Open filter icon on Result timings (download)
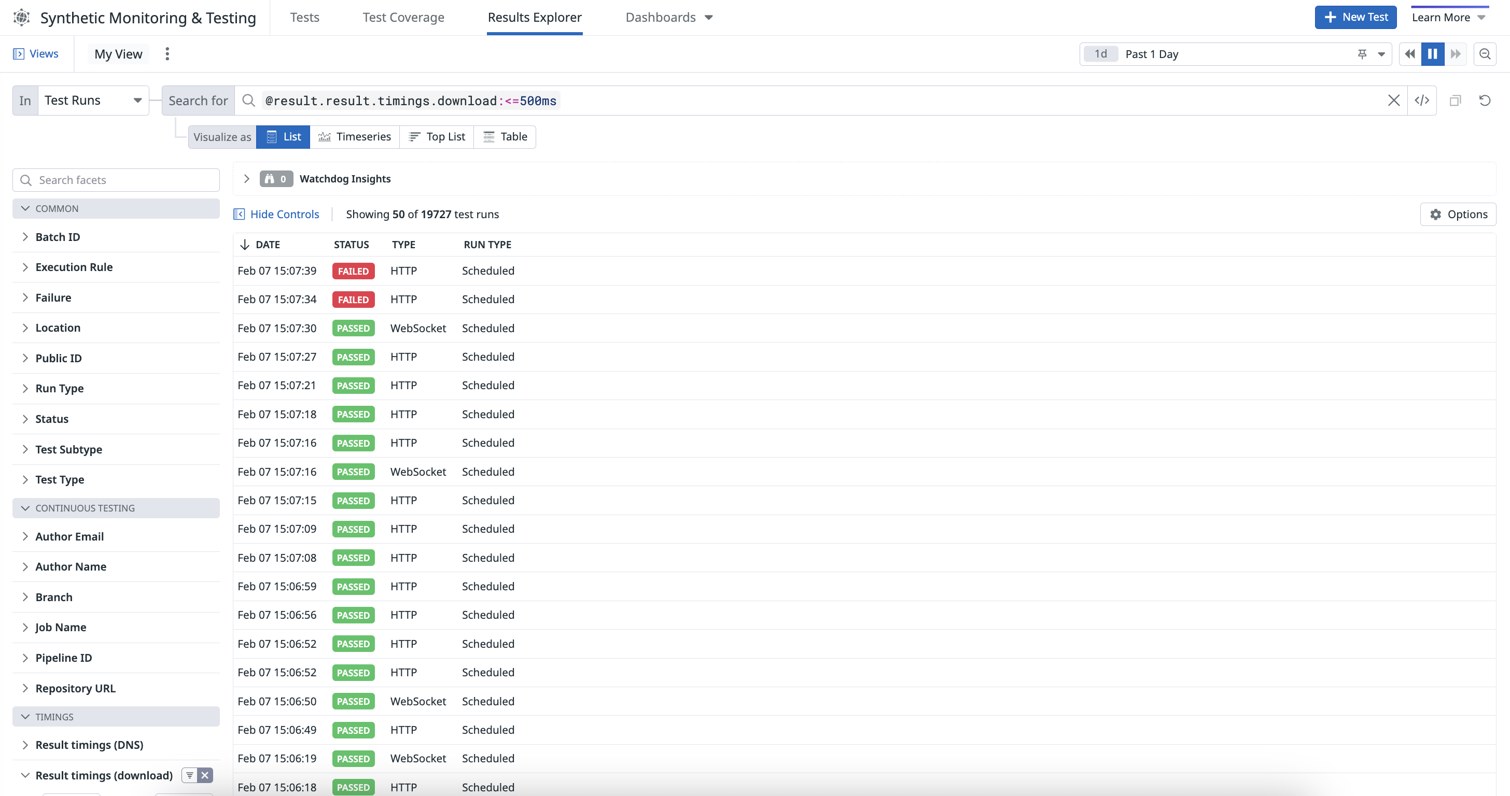Viewport: 1510px width, 796px height. coord(190,775)
